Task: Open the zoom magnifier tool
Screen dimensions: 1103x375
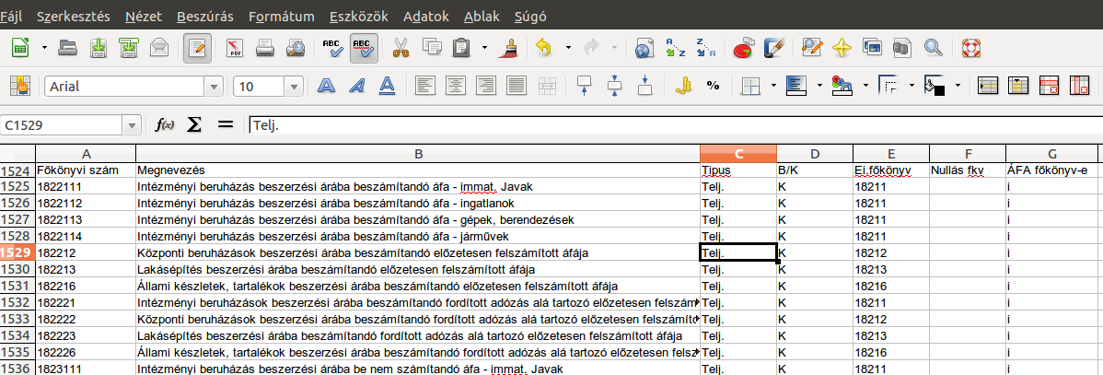Action: (934, 48)
